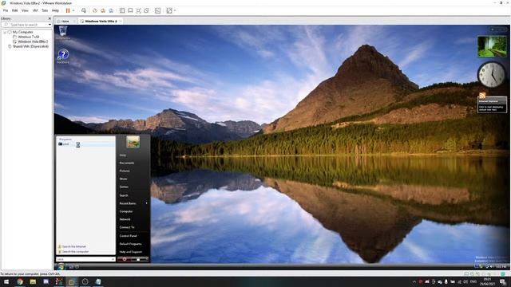
Task: Open the Help menu
Action: (x=55, y=10)
